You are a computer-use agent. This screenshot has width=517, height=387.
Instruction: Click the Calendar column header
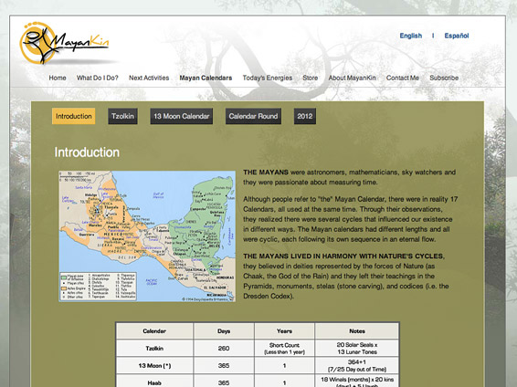click(154, 331)
